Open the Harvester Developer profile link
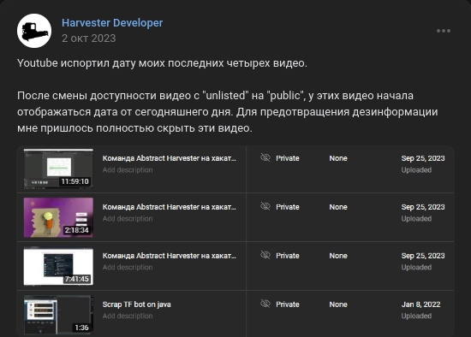The height and width of the screenshot is (337, 471). 112,23
